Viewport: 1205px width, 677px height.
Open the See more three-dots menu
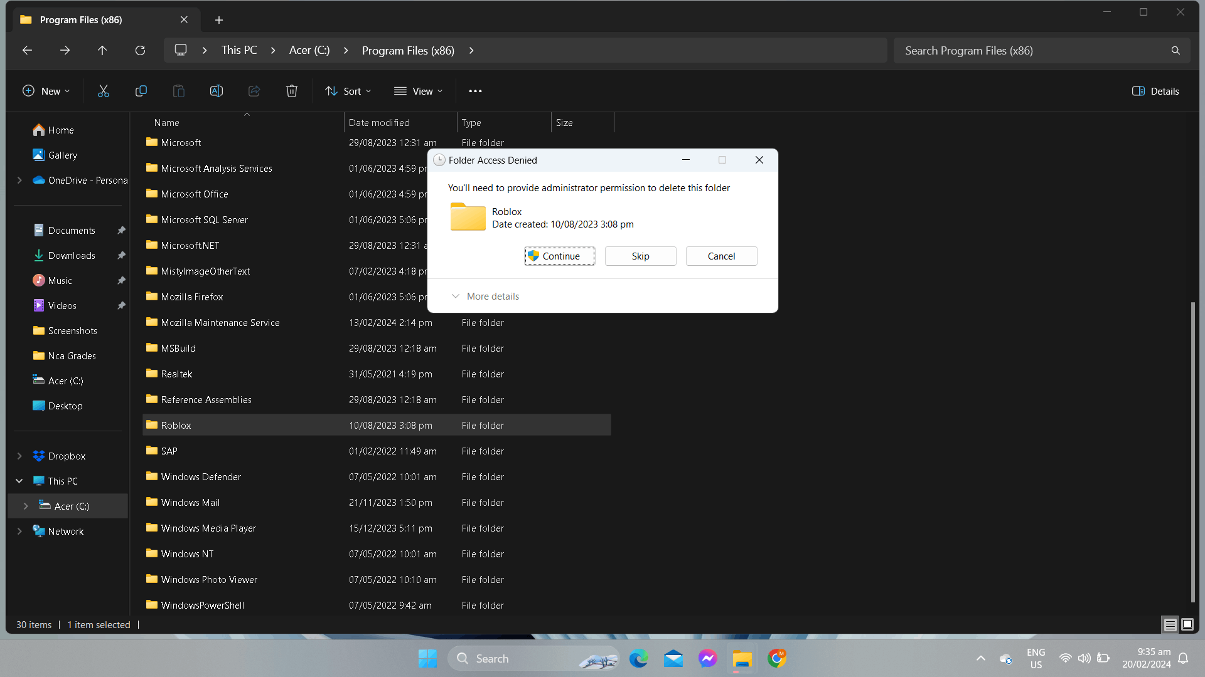[475, 91]
